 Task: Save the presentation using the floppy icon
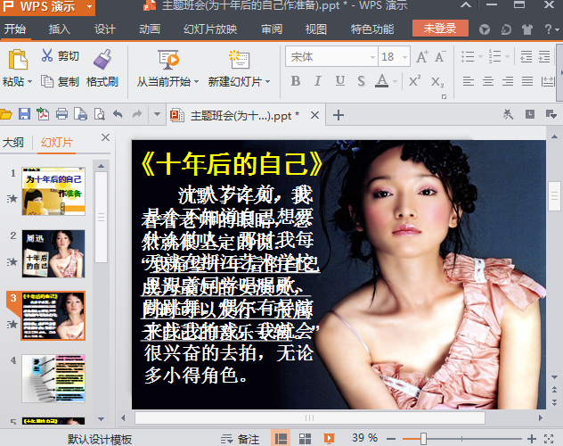click(x=24, y=114)
